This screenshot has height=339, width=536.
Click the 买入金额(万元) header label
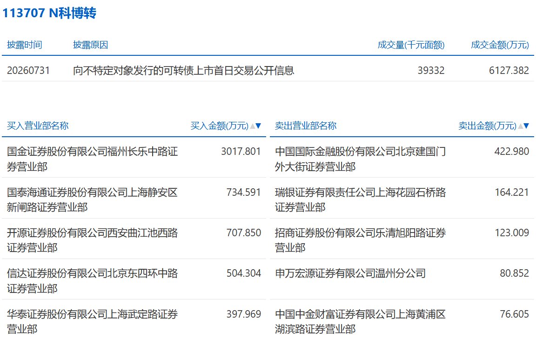point(220,126)
